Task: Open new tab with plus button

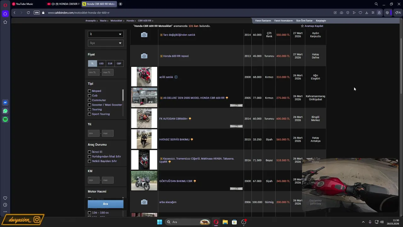Action: 120,4
